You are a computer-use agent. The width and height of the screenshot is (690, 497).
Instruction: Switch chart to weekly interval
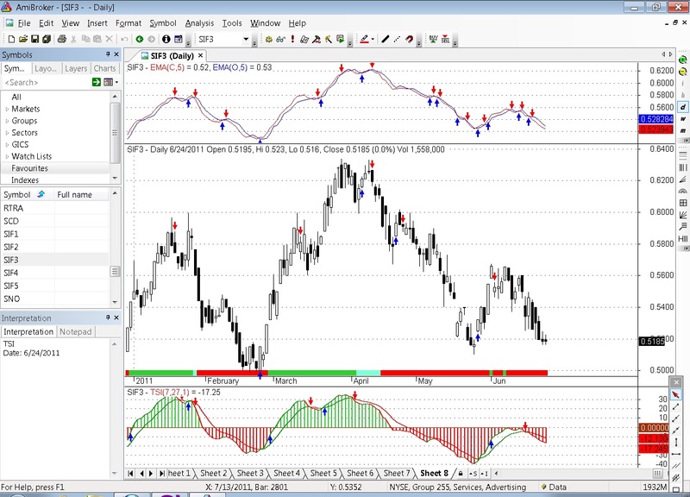click(682, 119)
